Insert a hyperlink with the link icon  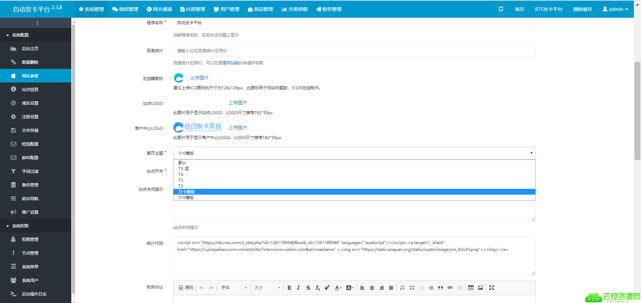coord(450,288)
